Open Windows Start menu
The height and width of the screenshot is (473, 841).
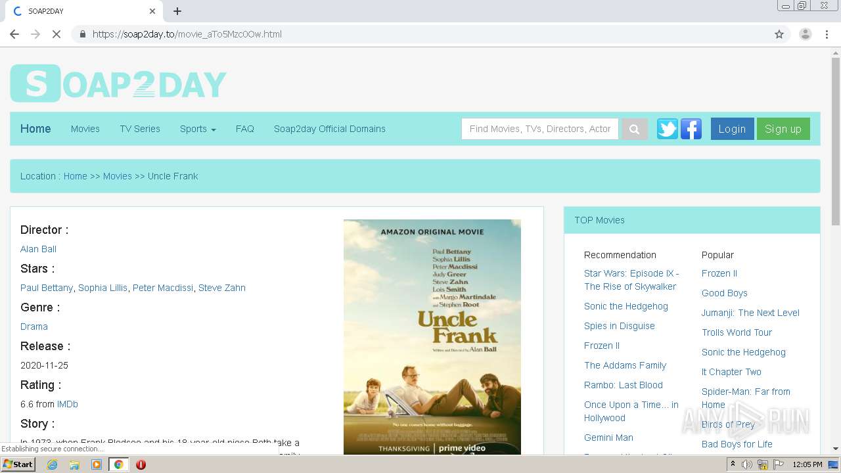coord(18,464)
